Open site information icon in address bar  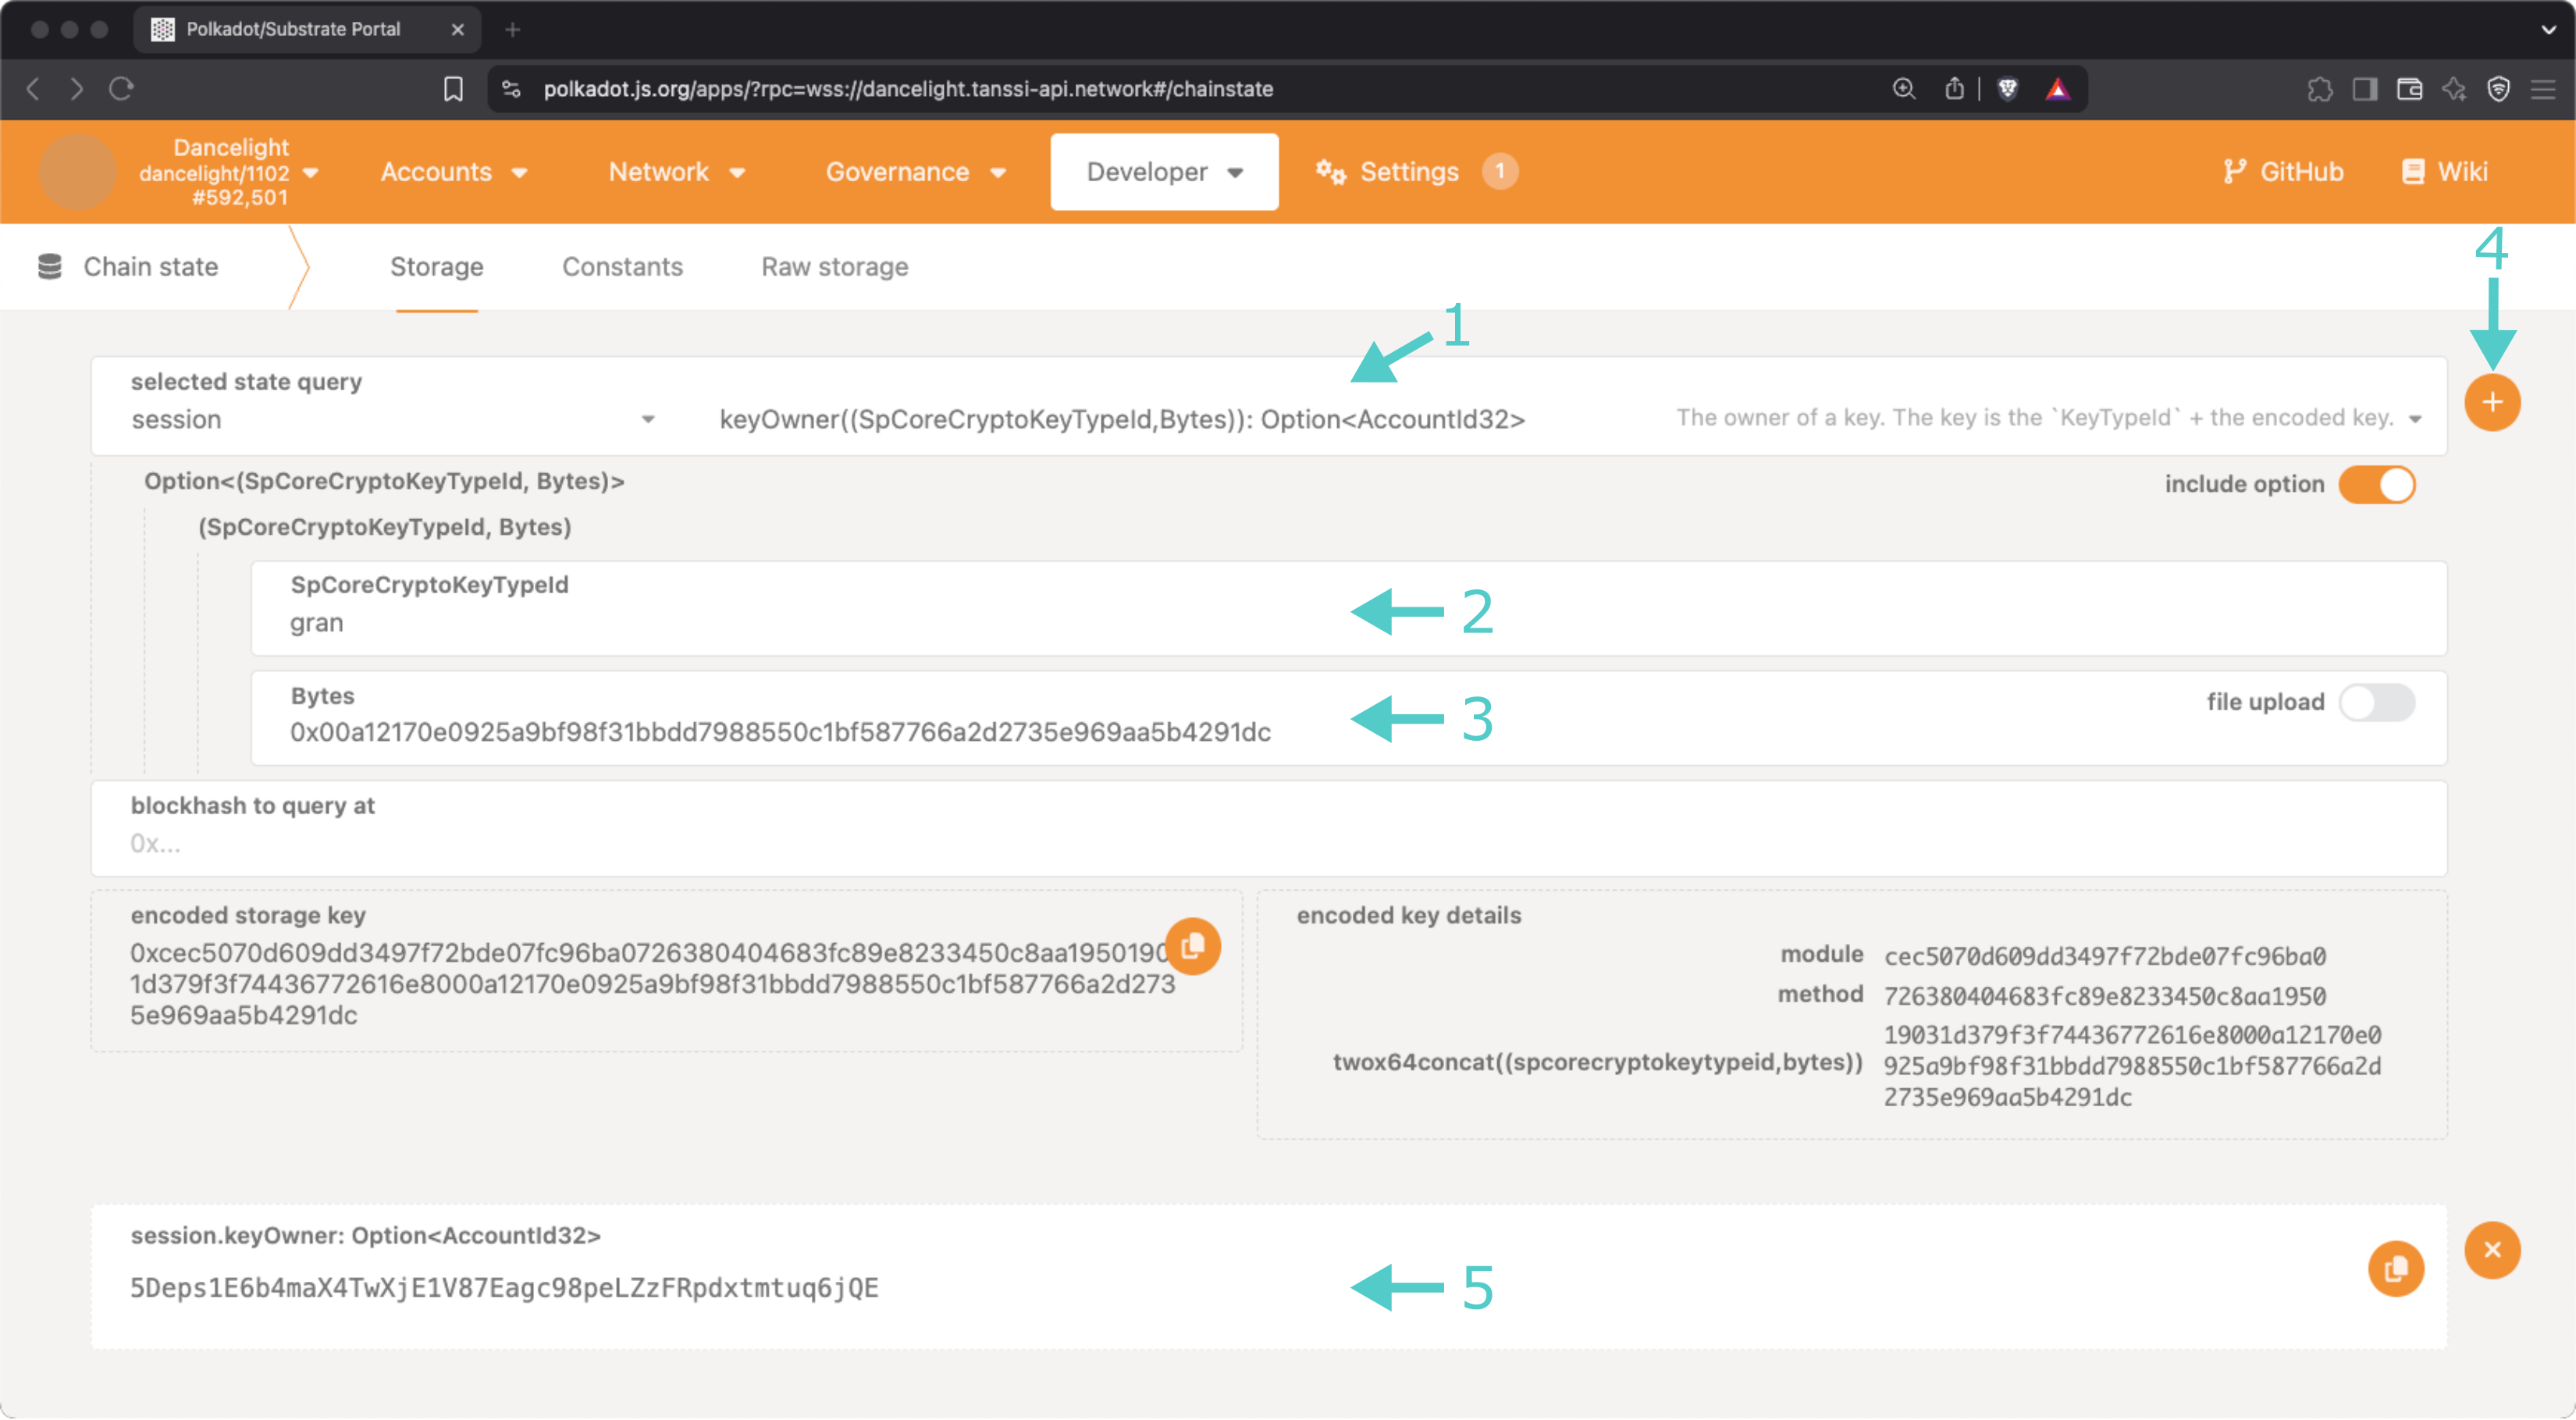click(511, 89)
